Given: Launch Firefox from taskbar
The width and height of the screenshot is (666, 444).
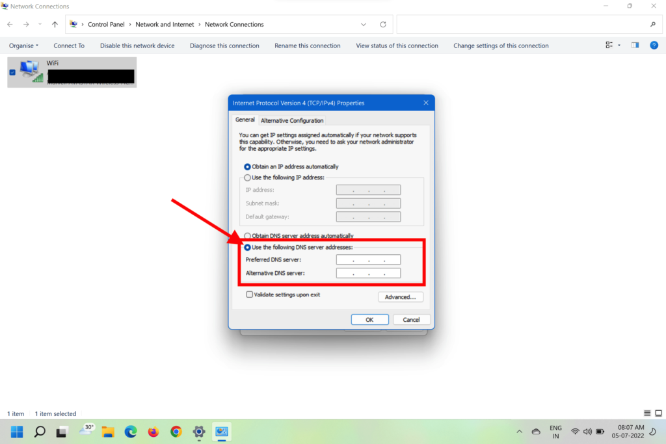Looking at the screenshot, I should coord(153,432).
